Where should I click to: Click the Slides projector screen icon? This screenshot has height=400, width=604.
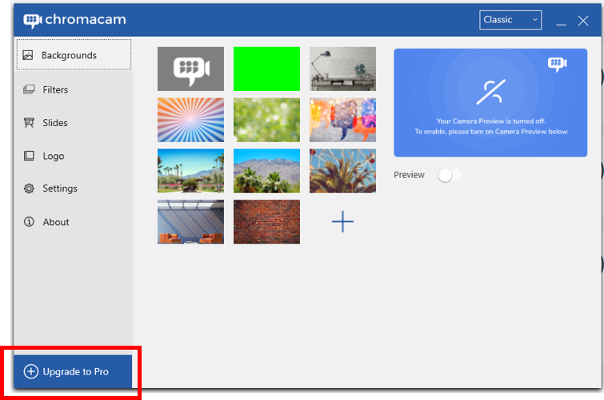[x=29, y=123]
